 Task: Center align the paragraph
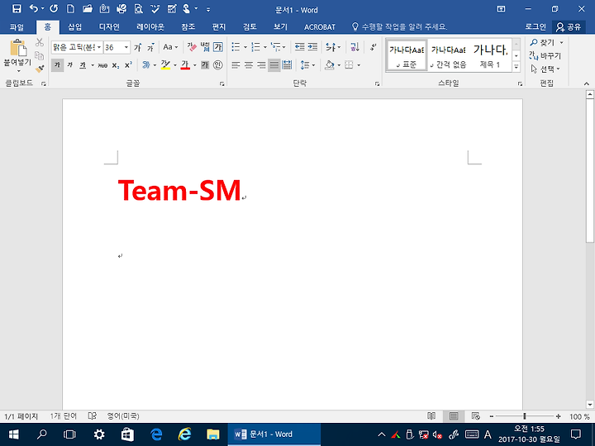pyautogui.click(x=249, y=65)
